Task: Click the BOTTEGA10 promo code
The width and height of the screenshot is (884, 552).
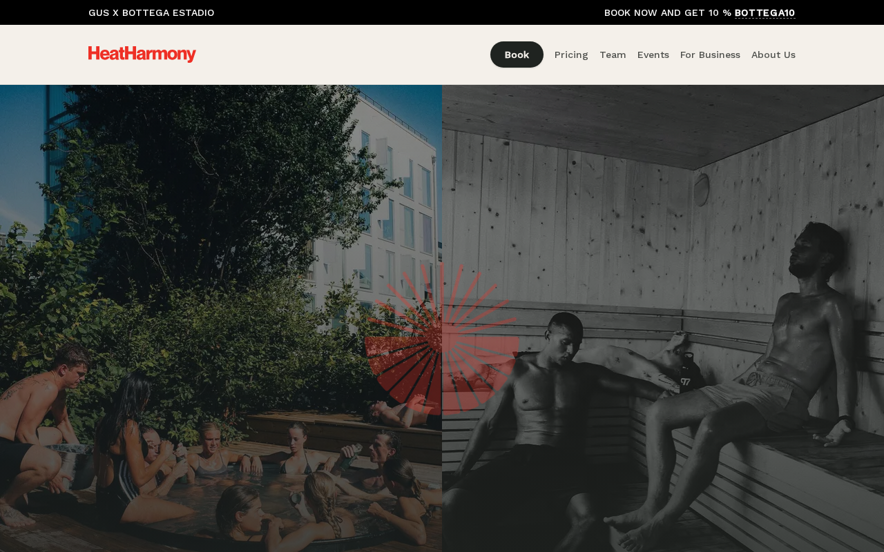Action: [x=765, y=12]
